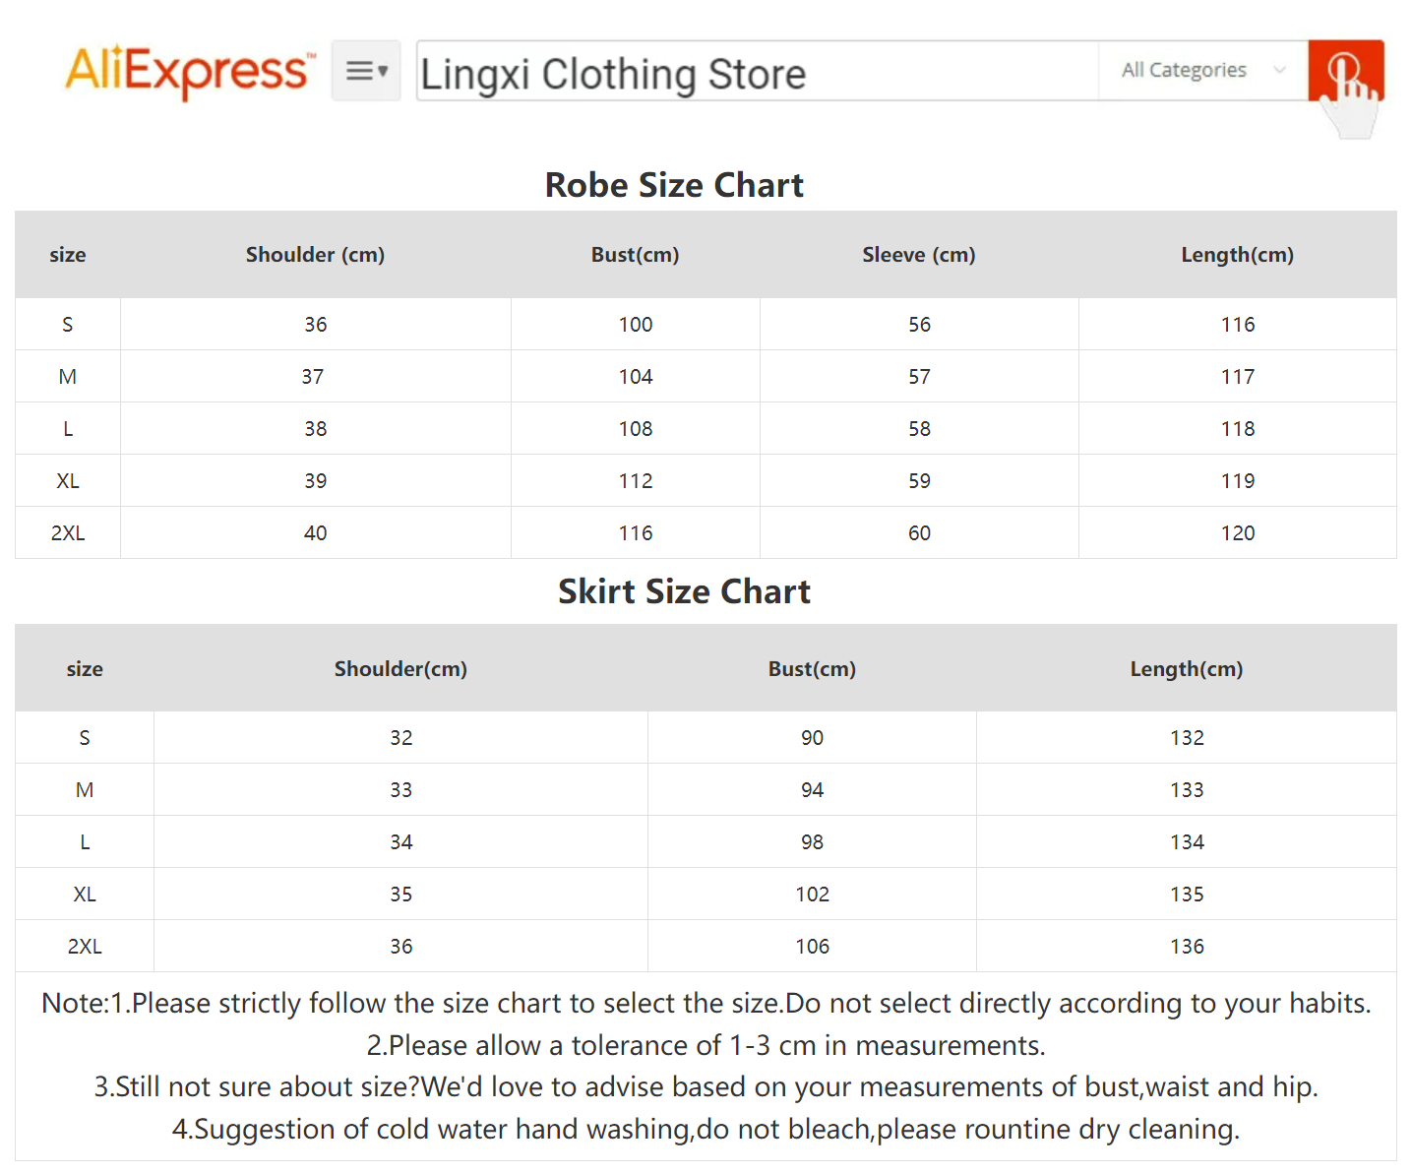Click the XL row label in Skirt chart
The image size is (1412, 1174).
tap(85, 895)
